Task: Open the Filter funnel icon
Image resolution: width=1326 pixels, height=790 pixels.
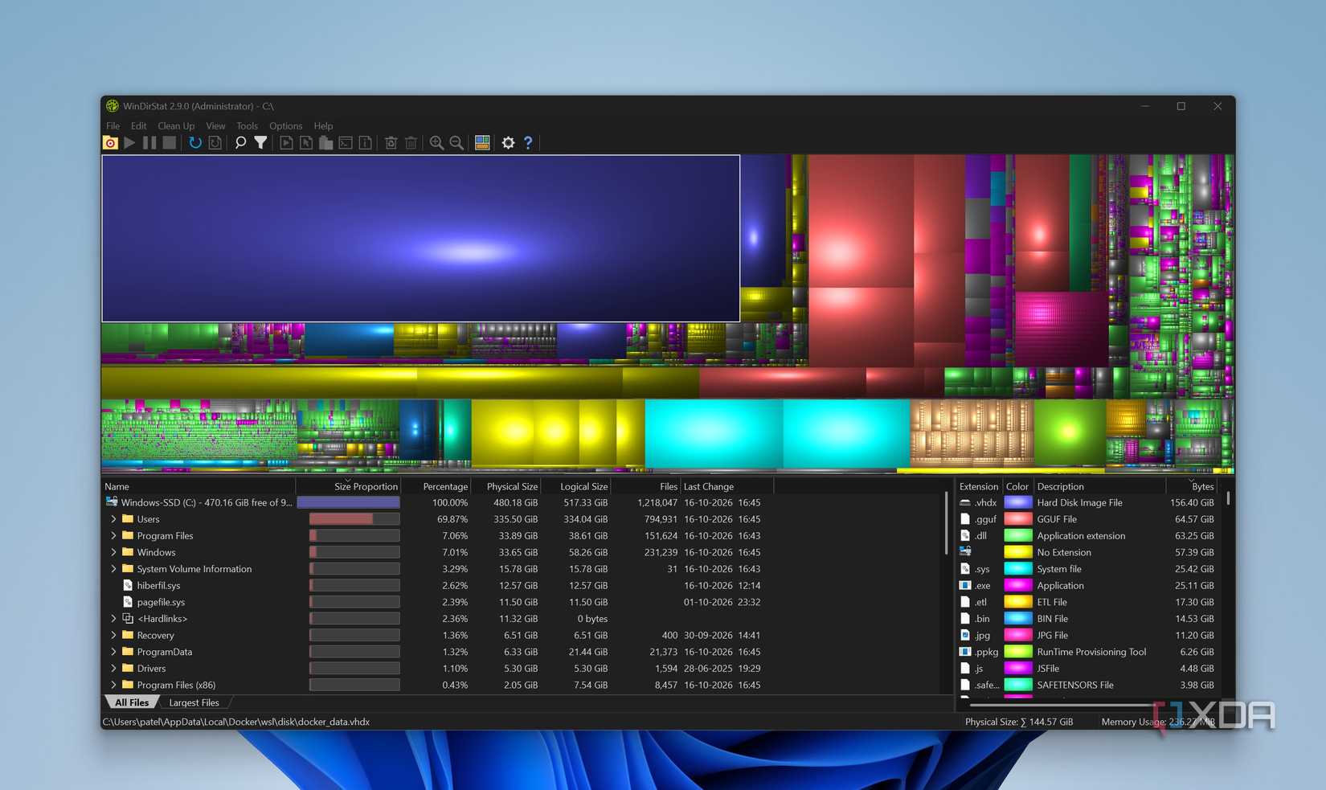Action: coord(260,143)
